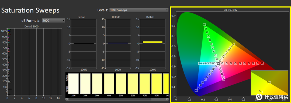The height and width of the screenshot is (103, 291).
Task: Open the Levels 10% Sweeps dropdown
Action: click(139, 10)
